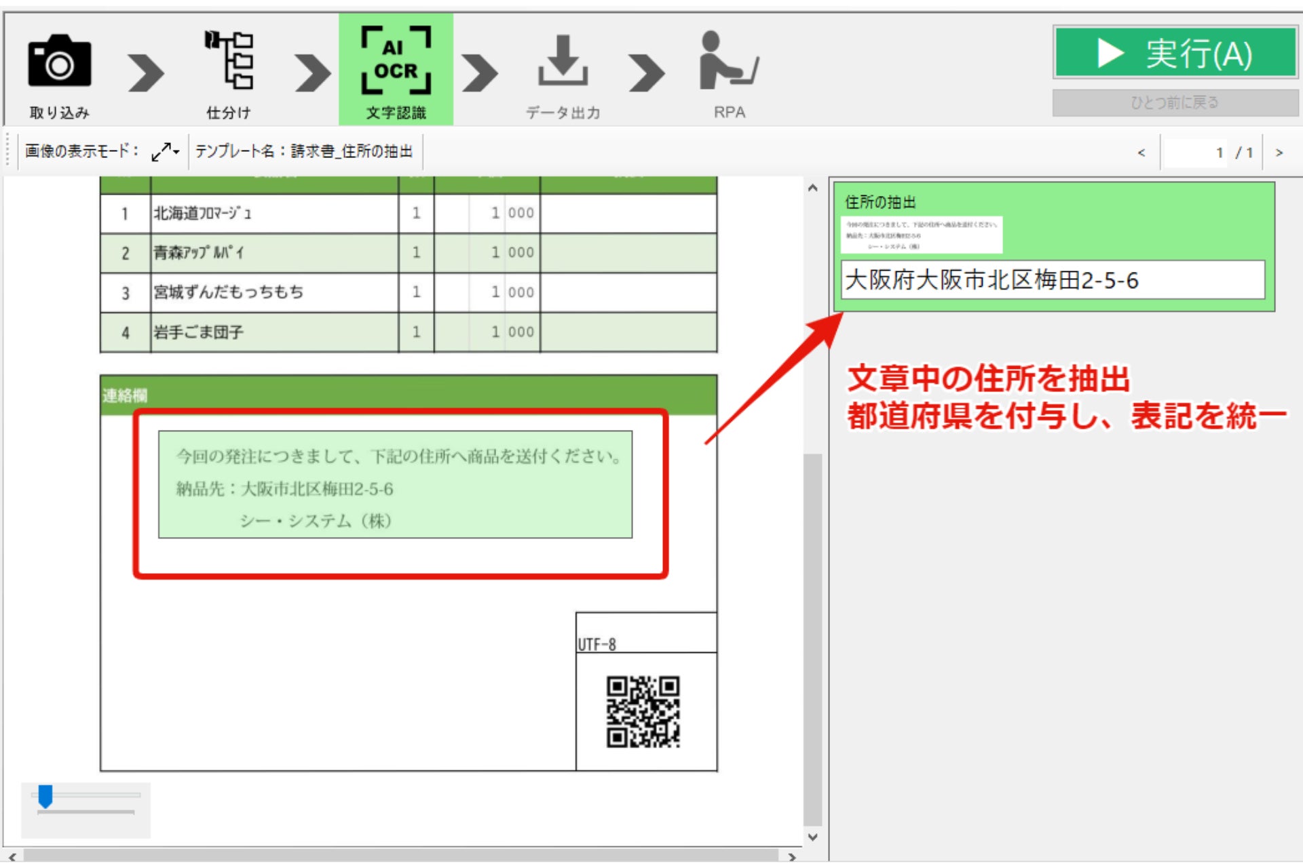Click the ひとつ前に戻る back button
The image size is (1303, 868).
(x=1174, y=102)
